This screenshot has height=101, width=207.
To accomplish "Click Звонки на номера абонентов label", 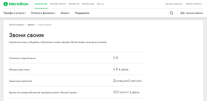I will [43, 93].
